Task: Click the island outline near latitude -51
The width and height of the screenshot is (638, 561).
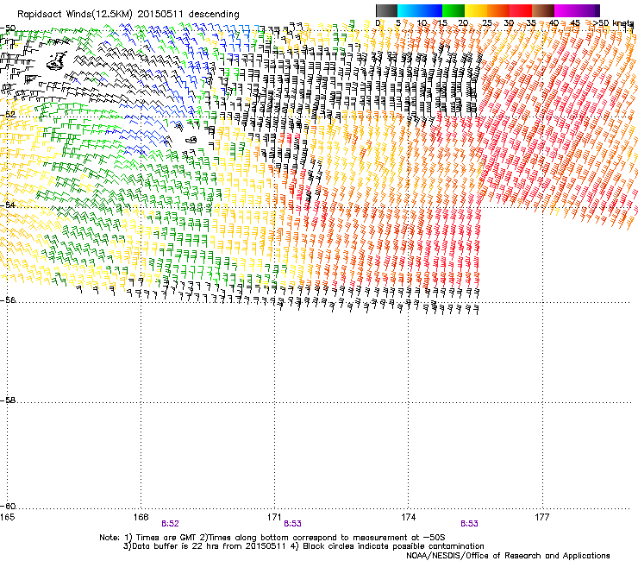Action: pos(56,60)
